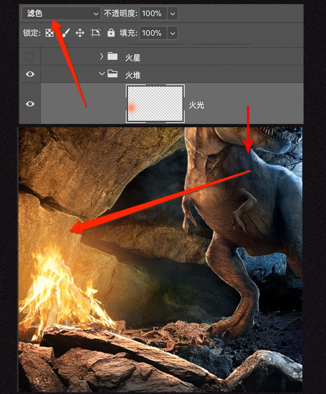Open the 滤色 blend mode dropdown
Viewport: 326px width, 394px height.
click(x=61, y=13)
